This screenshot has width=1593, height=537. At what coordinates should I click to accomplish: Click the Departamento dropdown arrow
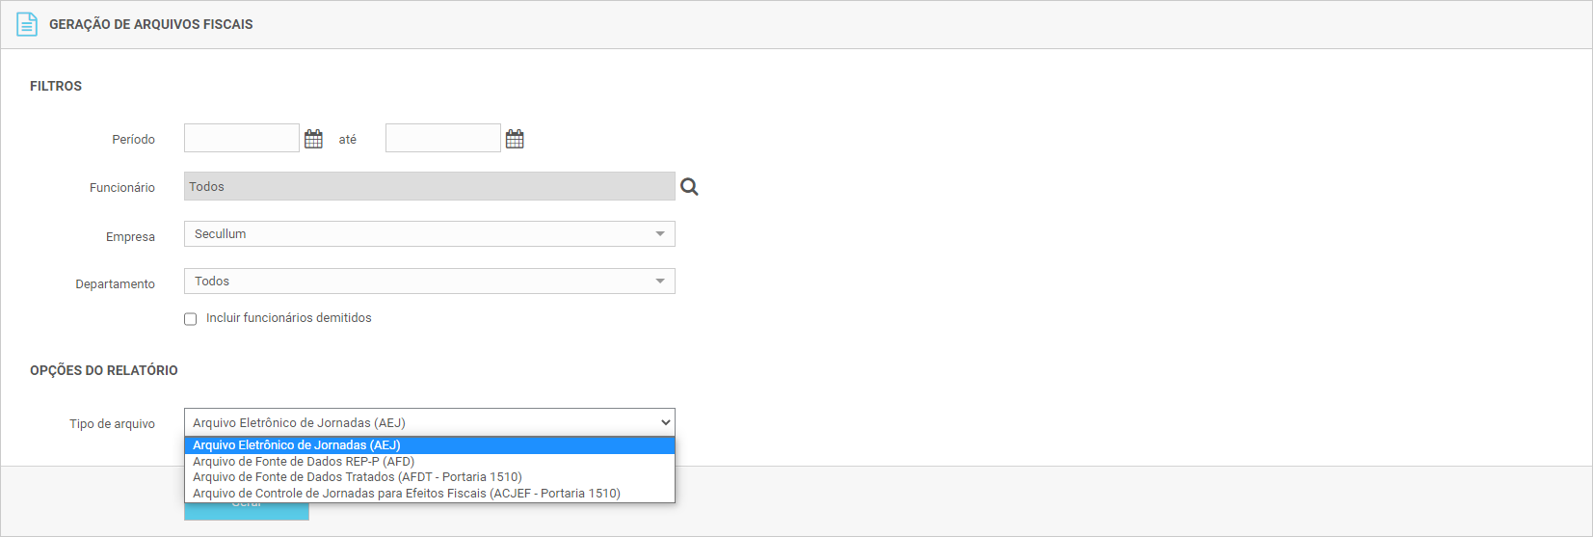660,282
